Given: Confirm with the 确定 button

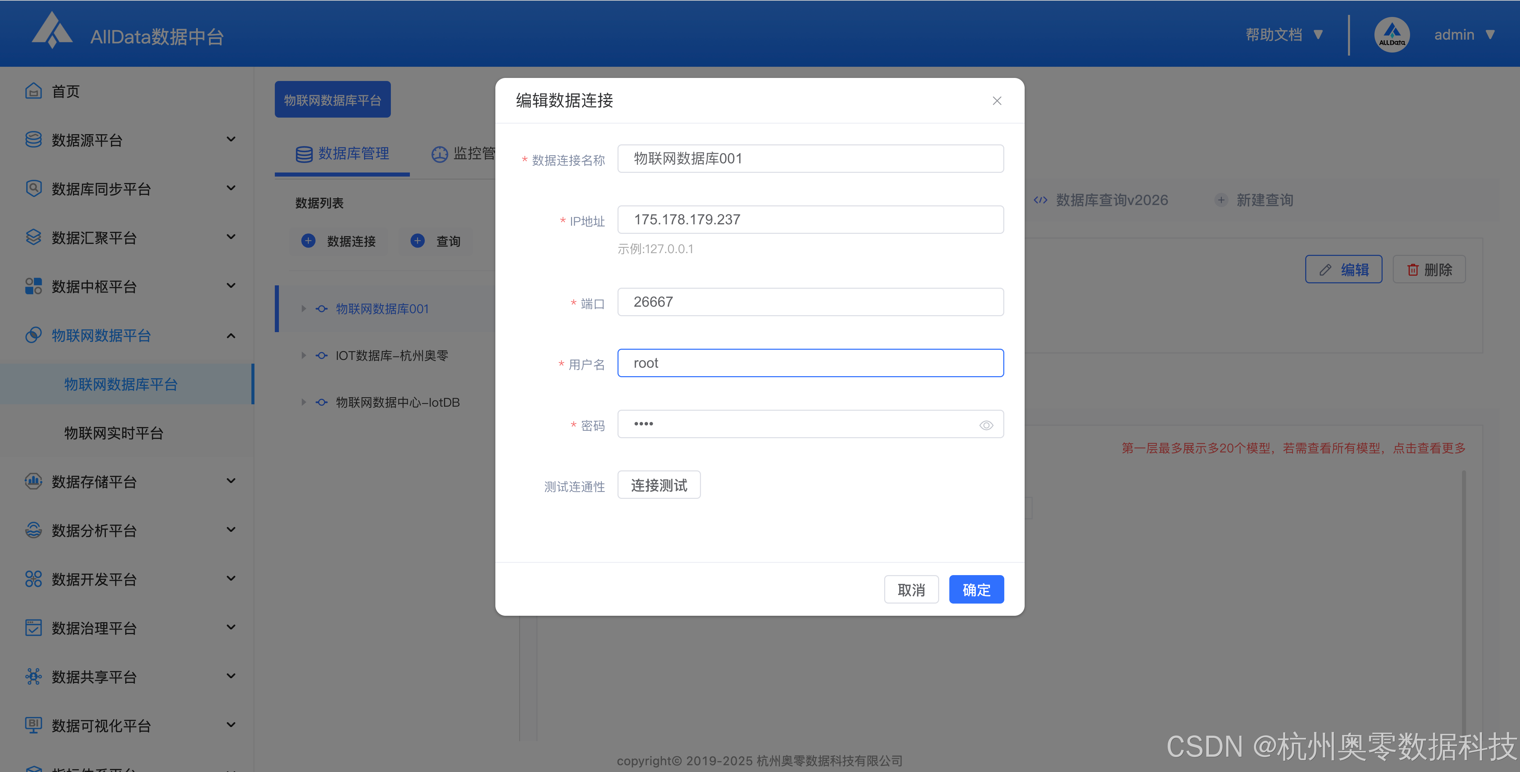Looking at the screenshot, I should click(976, 589).
